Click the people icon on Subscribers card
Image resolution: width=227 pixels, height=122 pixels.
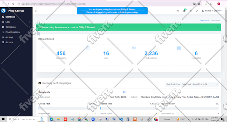point(134,48)
